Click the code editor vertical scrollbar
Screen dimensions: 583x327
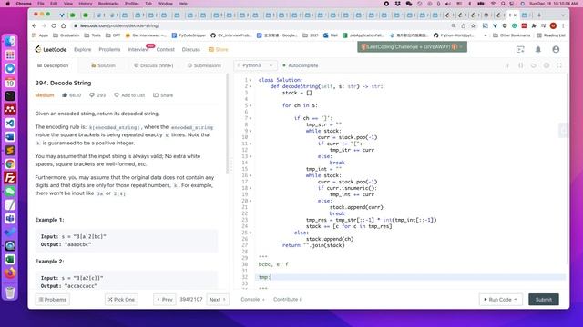567,169
